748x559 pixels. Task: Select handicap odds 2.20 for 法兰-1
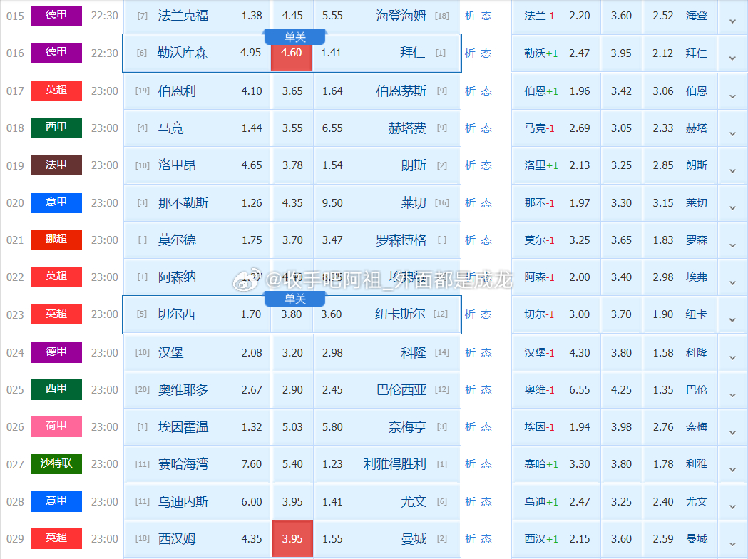click(x=580, y=16)
